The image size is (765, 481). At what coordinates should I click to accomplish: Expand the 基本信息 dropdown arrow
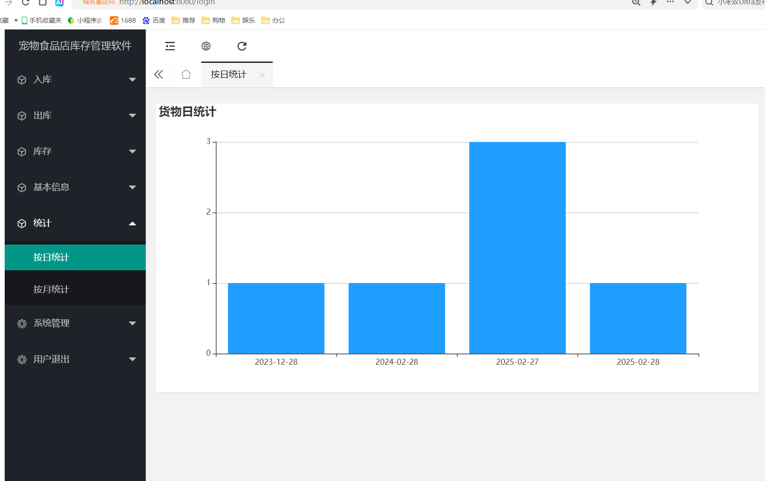(132, 187)
